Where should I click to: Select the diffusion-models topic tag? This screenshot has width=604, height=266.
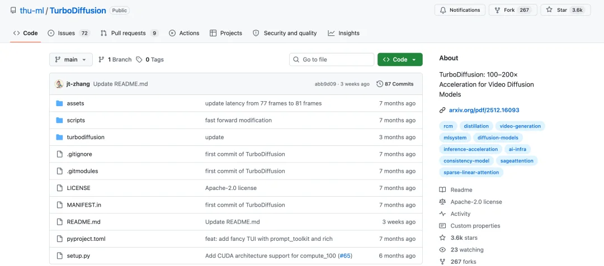[498, 137]
